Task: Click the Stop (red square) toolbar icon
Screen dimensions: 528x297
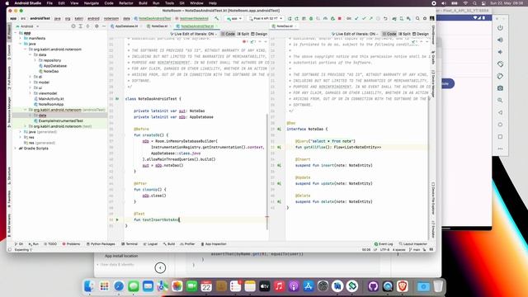Action: (x=340, y=18)
